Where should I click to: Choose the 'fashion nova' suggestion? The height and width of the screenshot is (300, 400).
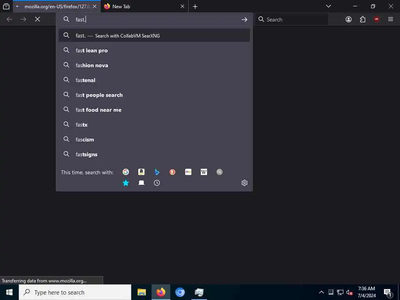pos(154,65)
